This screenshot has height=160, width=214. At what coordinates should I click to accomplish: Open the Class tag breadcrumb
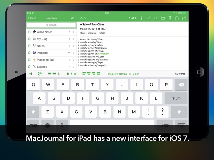[x=83, y=33]
